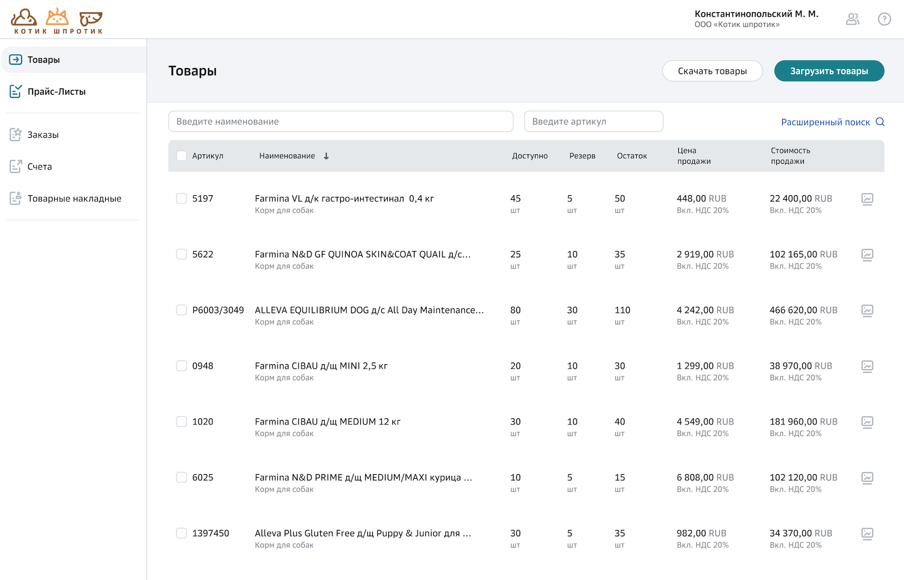Check the box for item 5622

point(181,254)
